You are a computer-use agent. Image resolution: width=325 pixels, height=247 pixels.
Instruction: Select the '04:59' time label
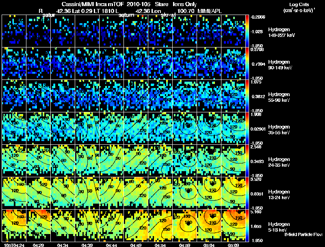click(184, 245)
